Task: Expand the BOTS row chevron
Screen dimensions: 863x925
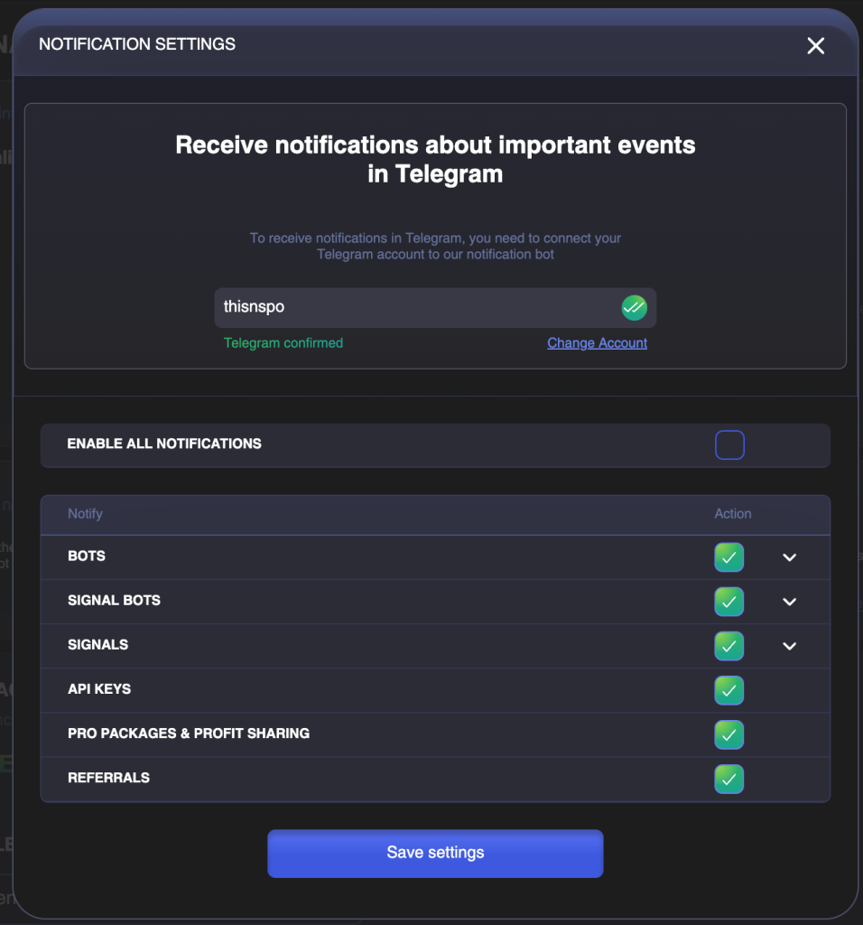Action: click(789, 557)
